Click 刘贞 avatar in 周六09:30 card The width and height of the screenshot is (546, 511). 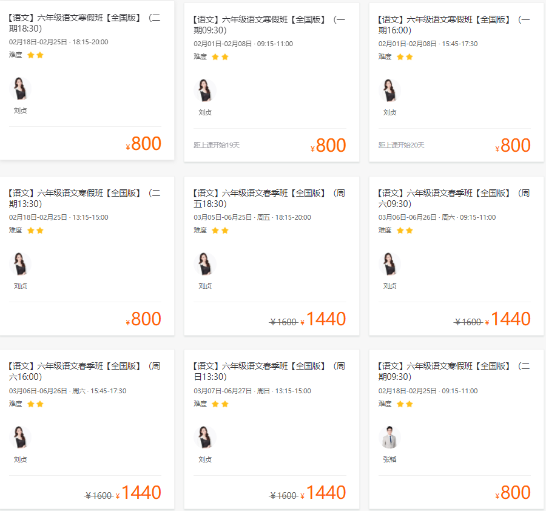click(x=389, y=264)
